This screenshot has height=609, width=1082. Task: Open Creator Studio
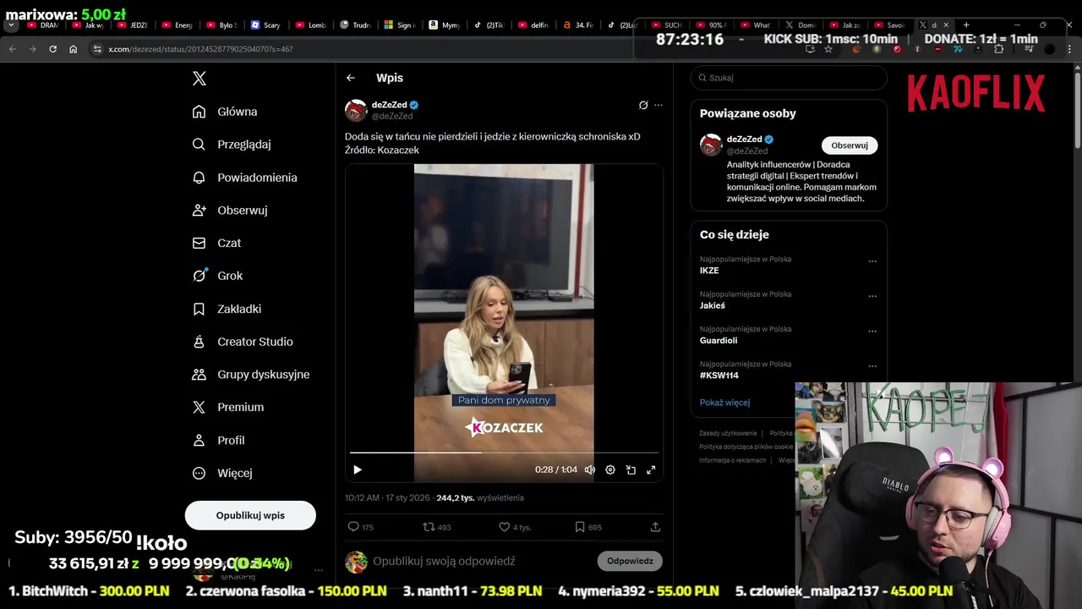[x=243, y=342]
